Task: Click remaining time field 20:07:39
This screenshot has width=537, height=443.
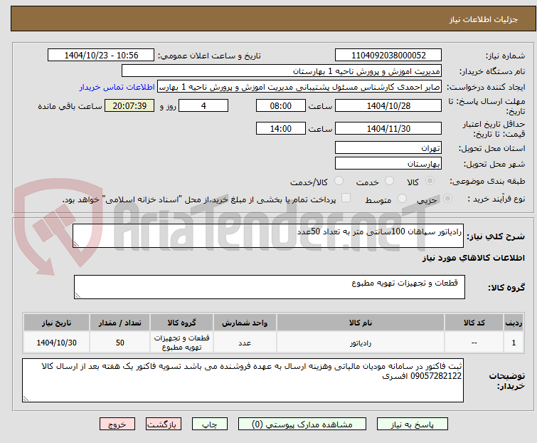Action: pyautogui.click(x=129, y=105)
